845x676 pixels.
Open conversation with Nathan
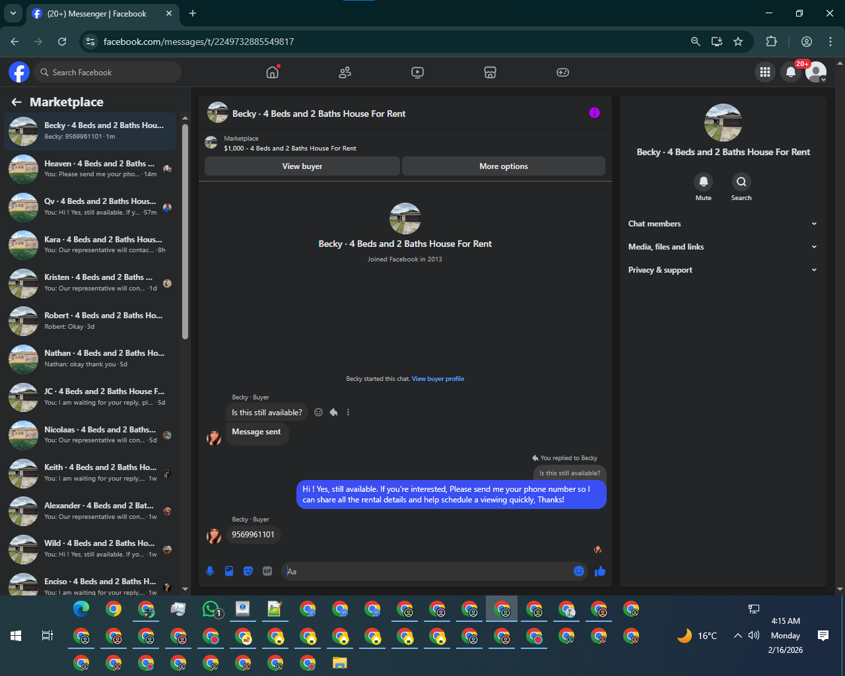coord(90,359)
